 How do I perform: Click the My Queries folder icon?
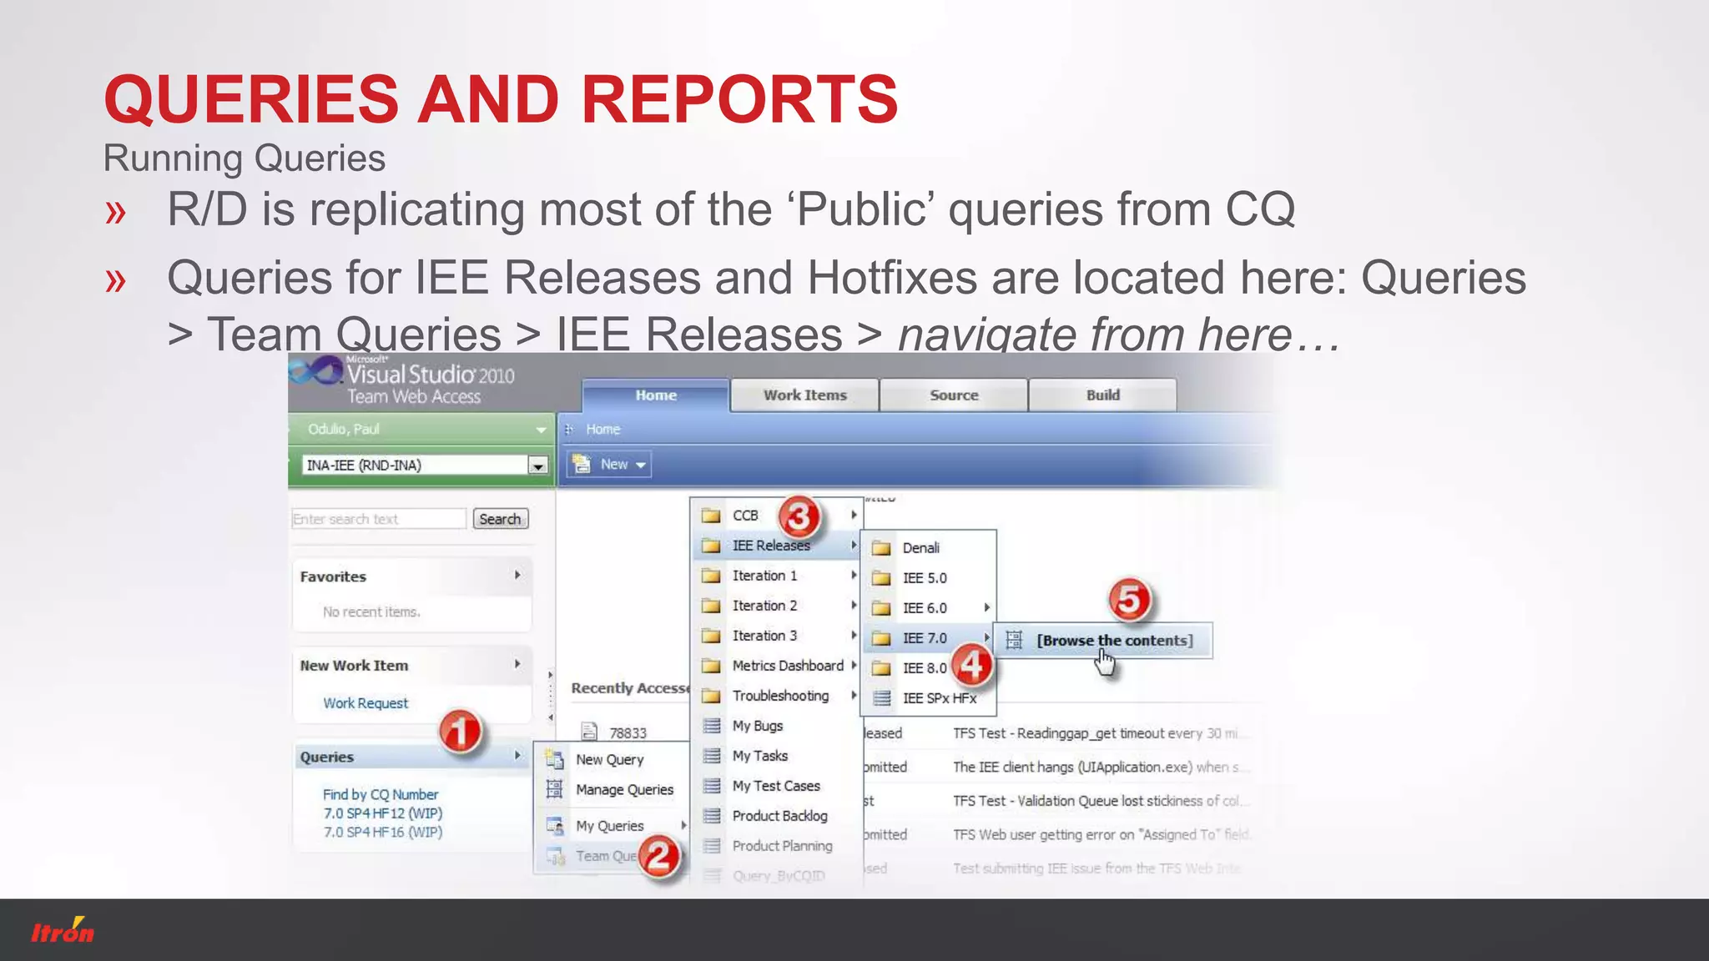point(554,826)
